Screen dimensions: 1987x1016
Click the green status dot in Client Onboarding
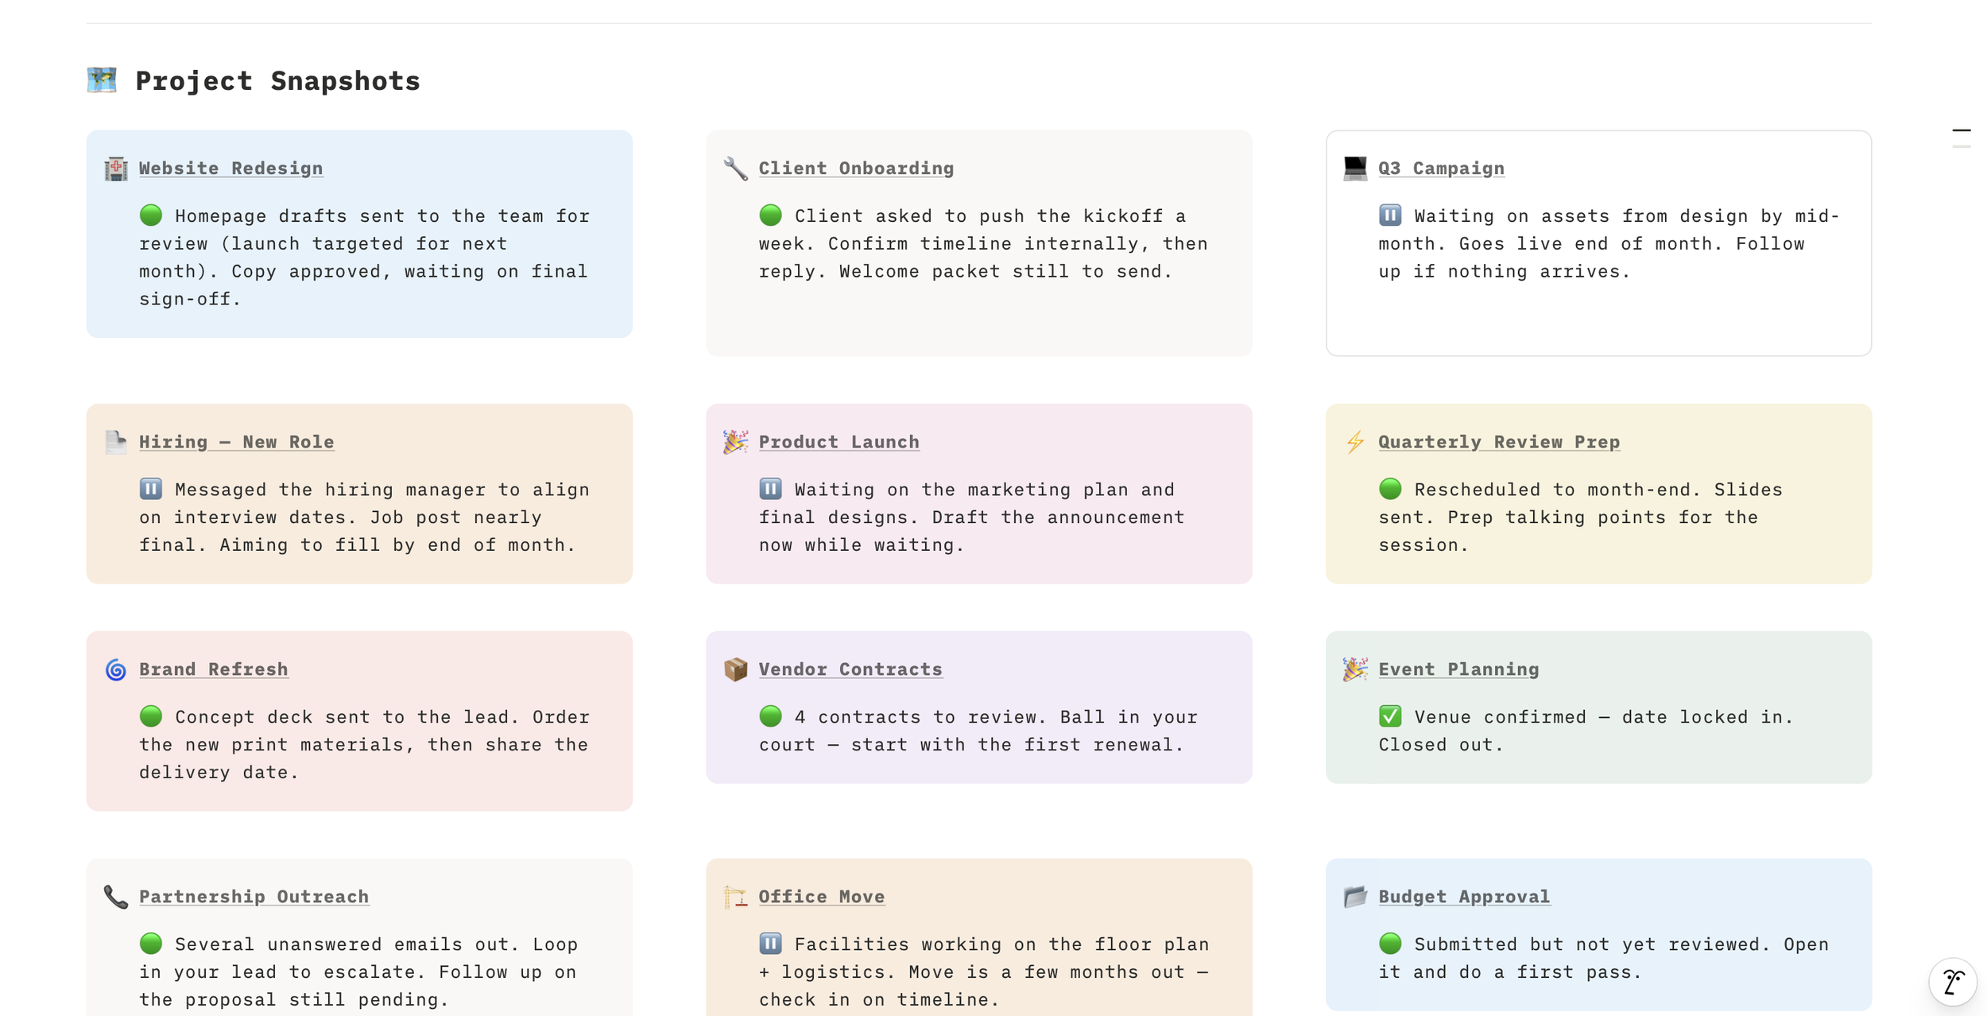pos(770,215)
